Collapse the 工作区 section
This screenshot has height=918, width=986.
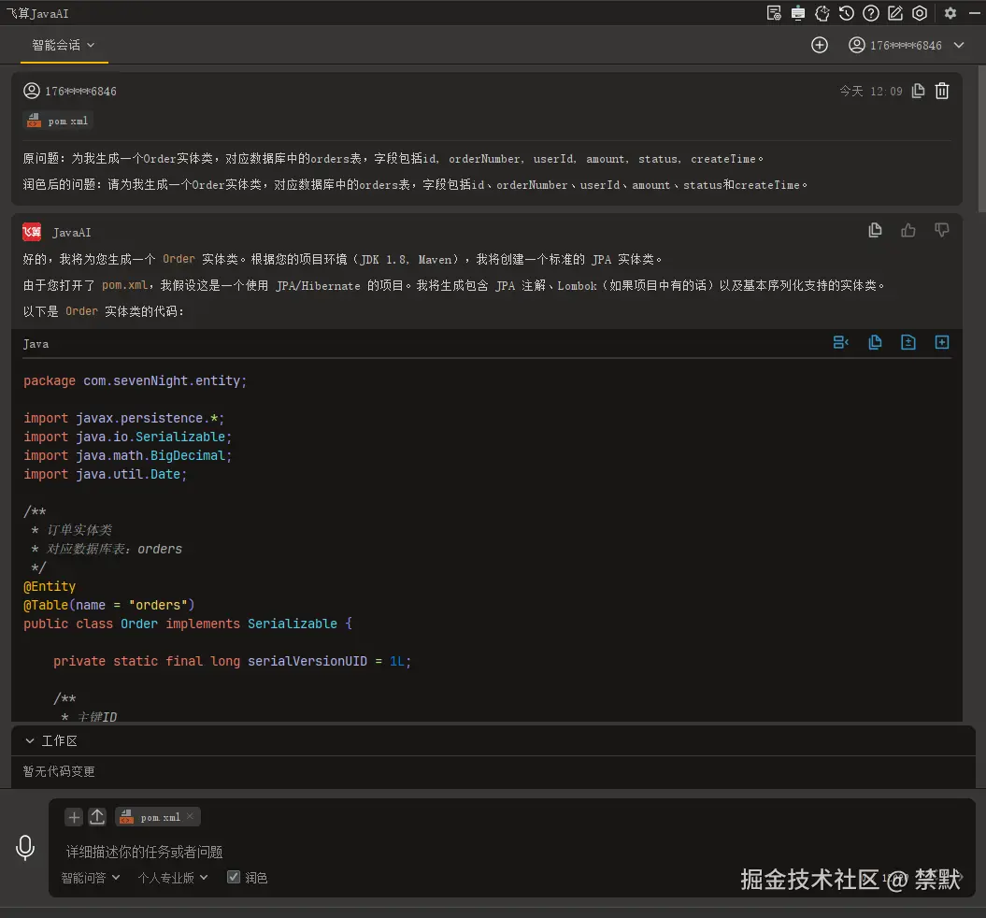pos(30,740)
